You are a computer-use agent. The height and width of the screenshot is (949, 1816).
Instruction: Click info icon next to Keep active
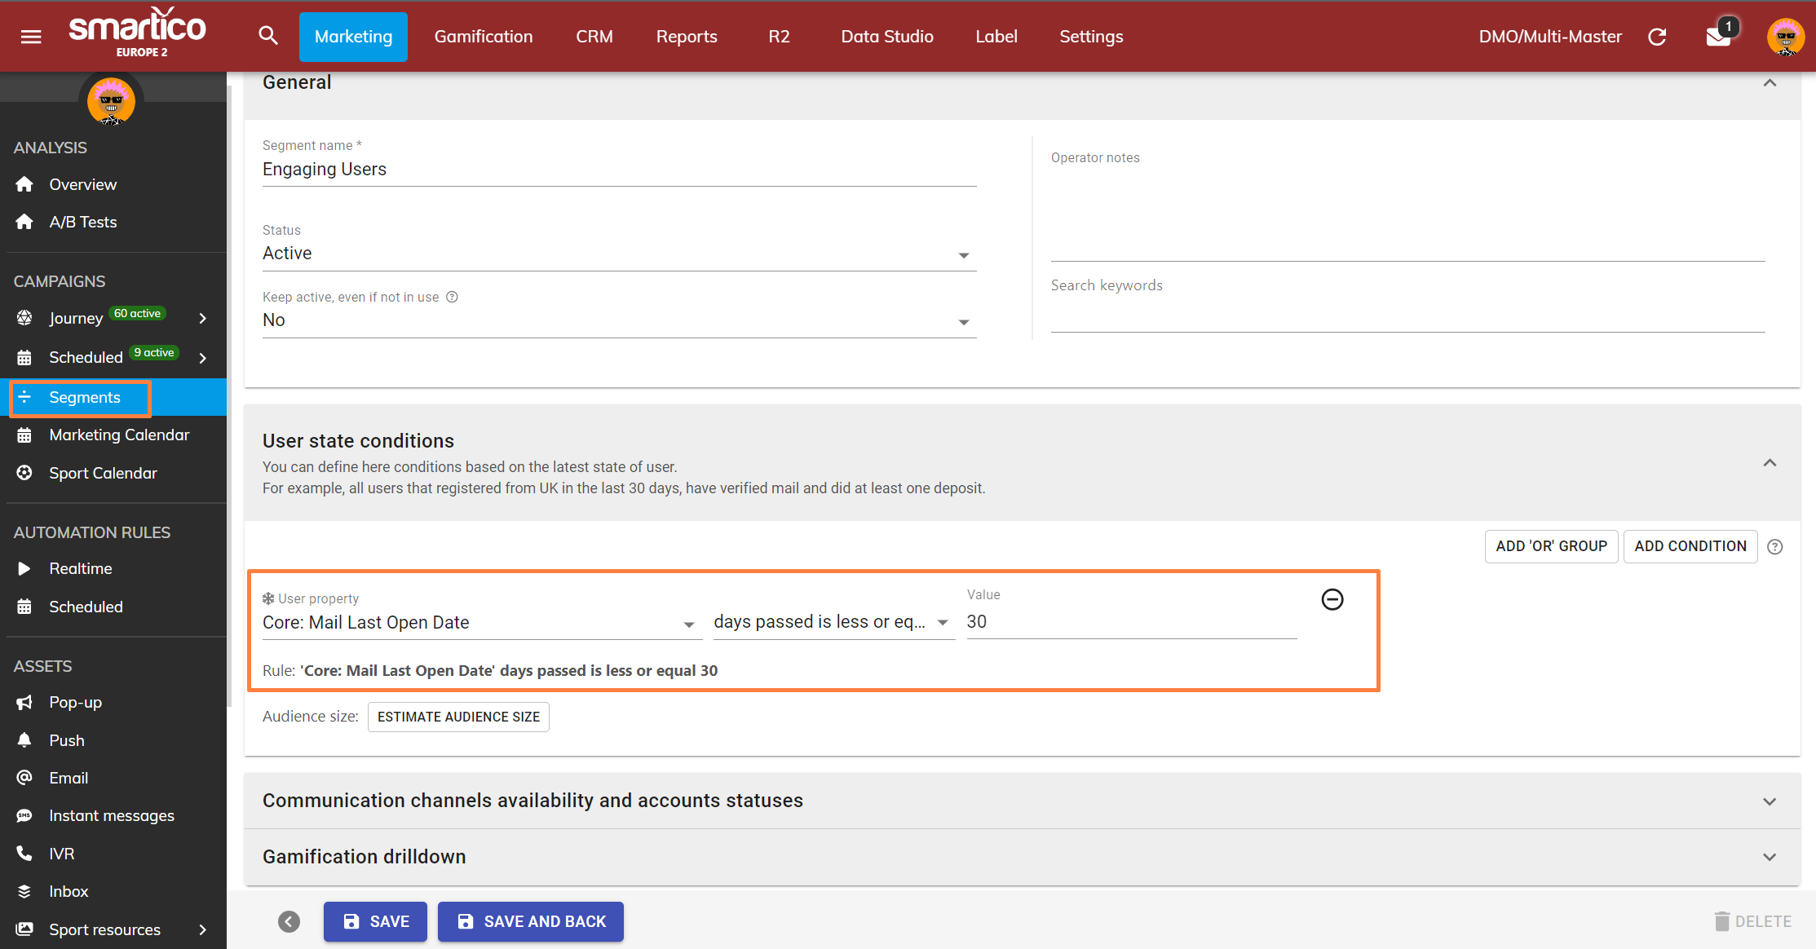[452, 297]
